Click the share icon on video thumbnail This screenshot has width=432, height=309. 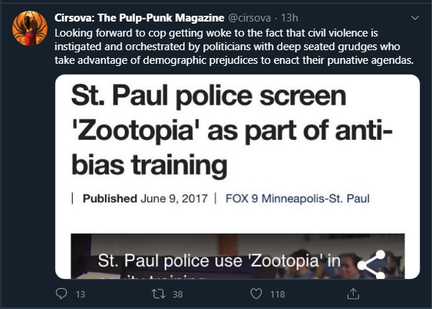point(372,265)
